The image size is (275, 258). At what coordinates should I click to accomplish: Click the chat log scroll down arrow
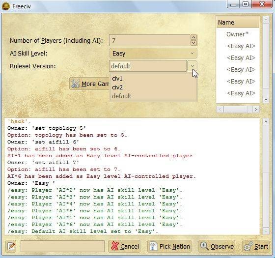click(266, 230)
